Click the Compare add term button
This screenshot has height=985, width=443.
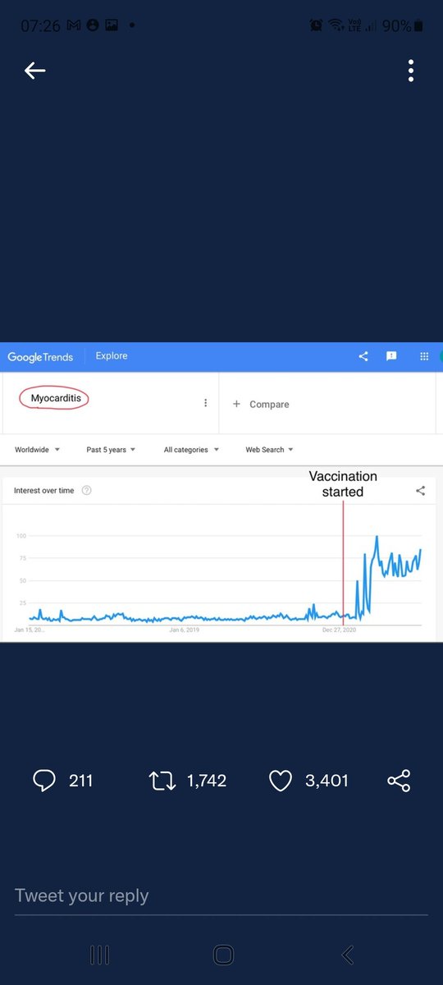[x=261, y=404]
